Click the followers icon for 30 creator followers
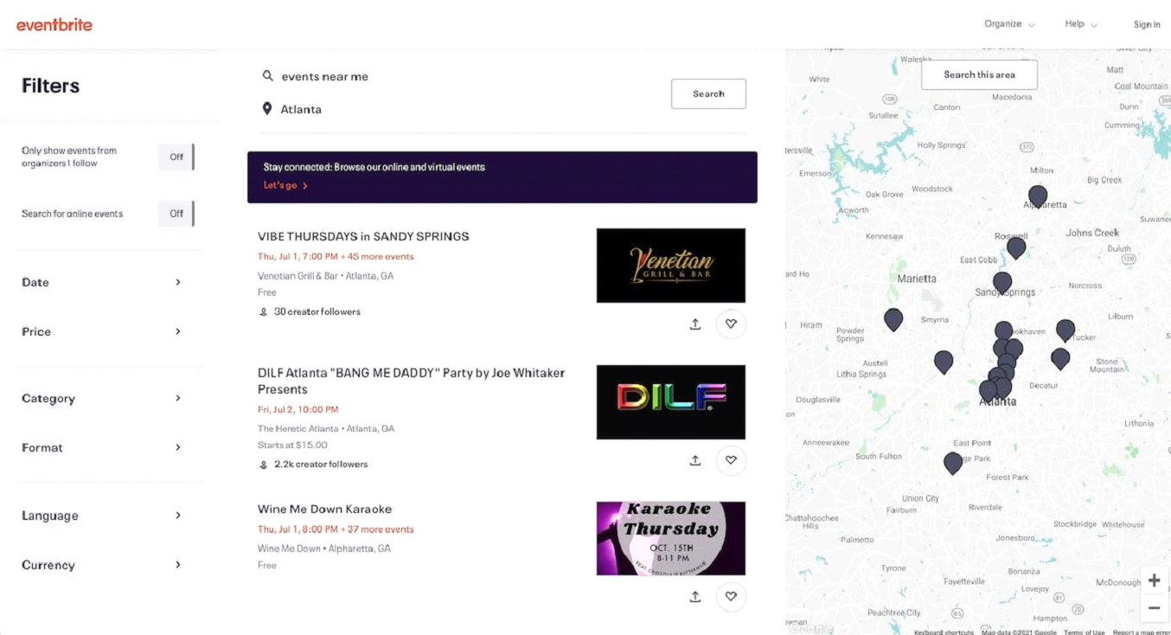This screenshot has height=635, width=1171. tap(264, 311)
